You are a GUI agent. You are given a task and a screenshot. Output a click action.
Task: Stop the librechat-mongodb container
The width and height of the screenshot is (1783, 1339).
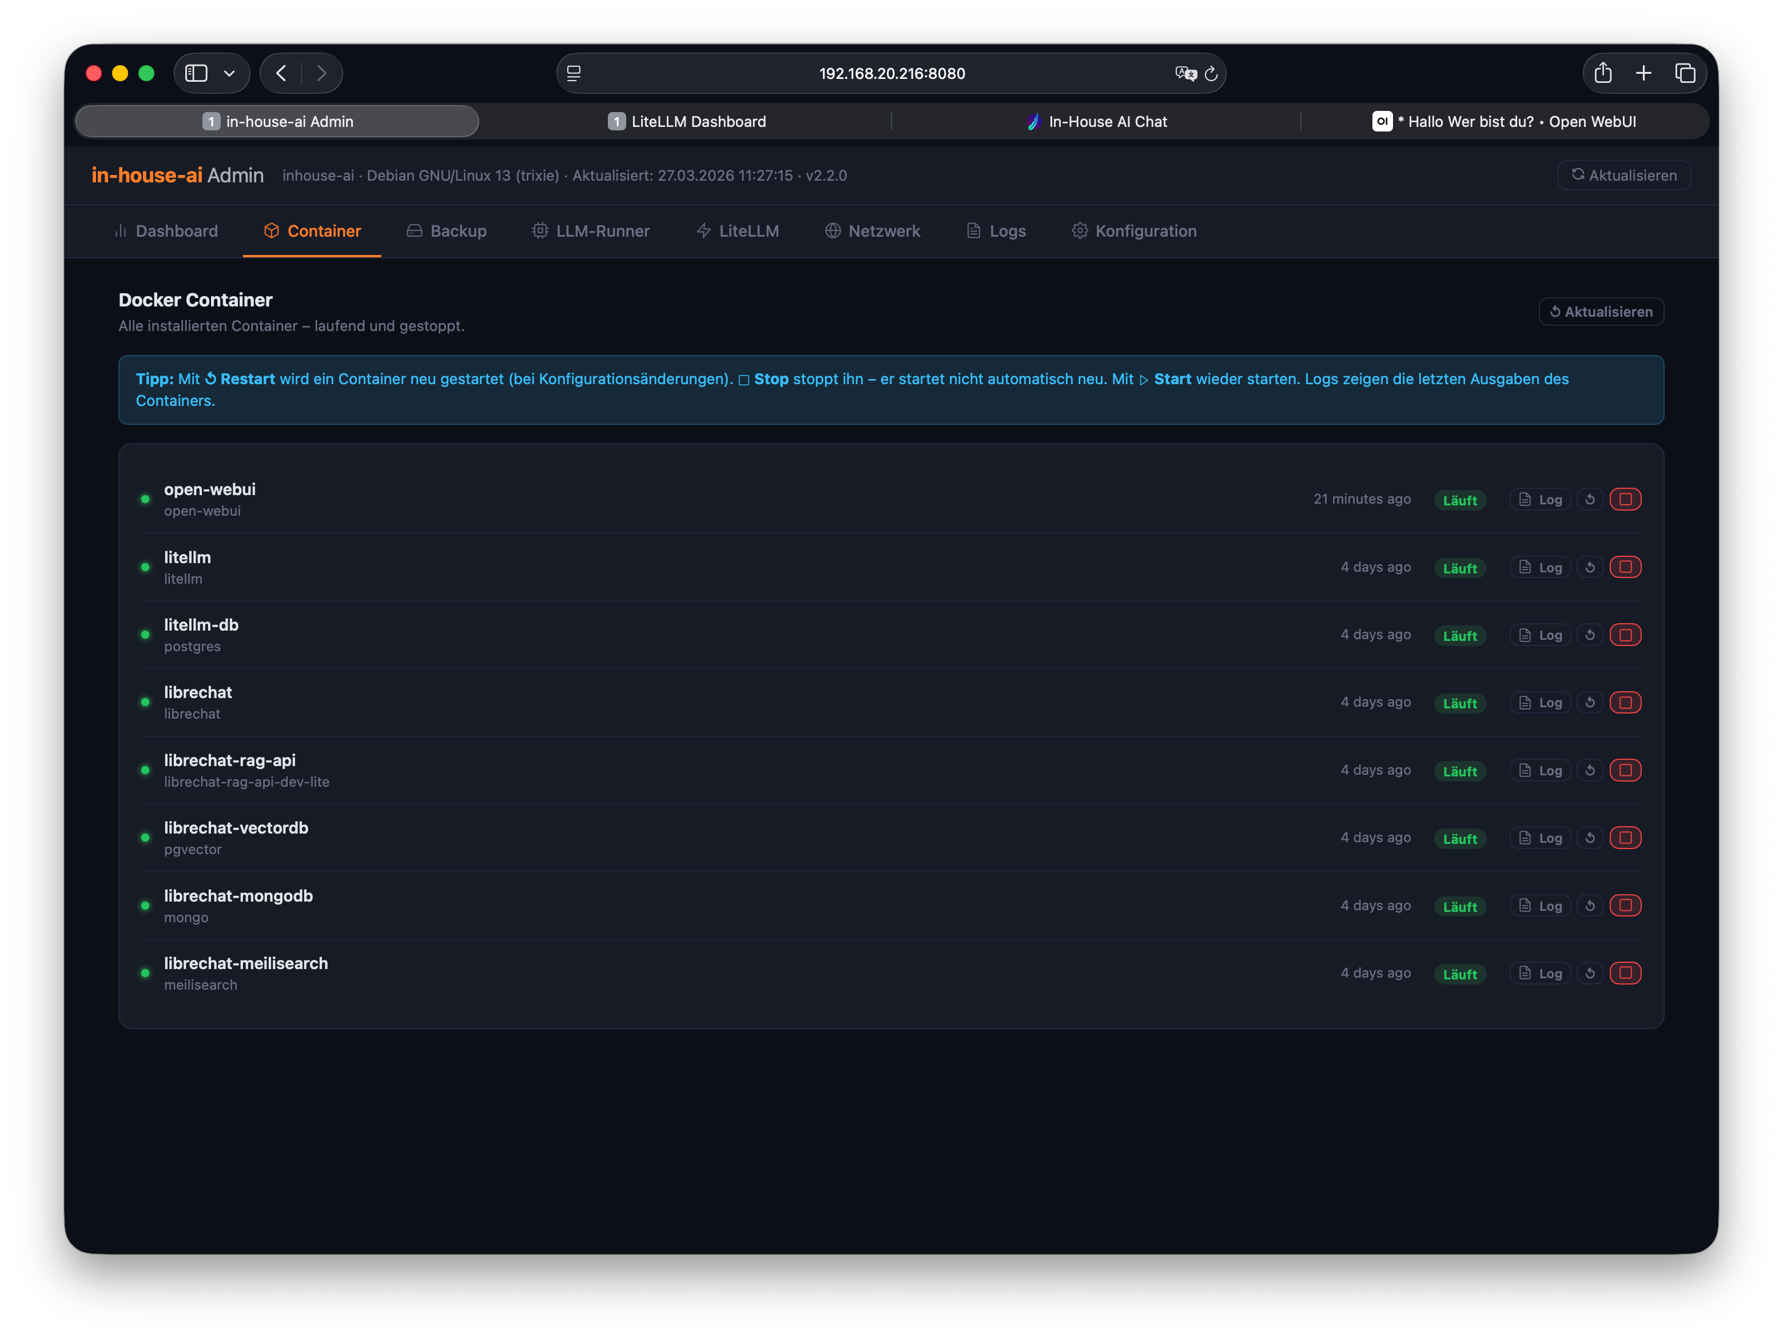[x=1625, y=905]
